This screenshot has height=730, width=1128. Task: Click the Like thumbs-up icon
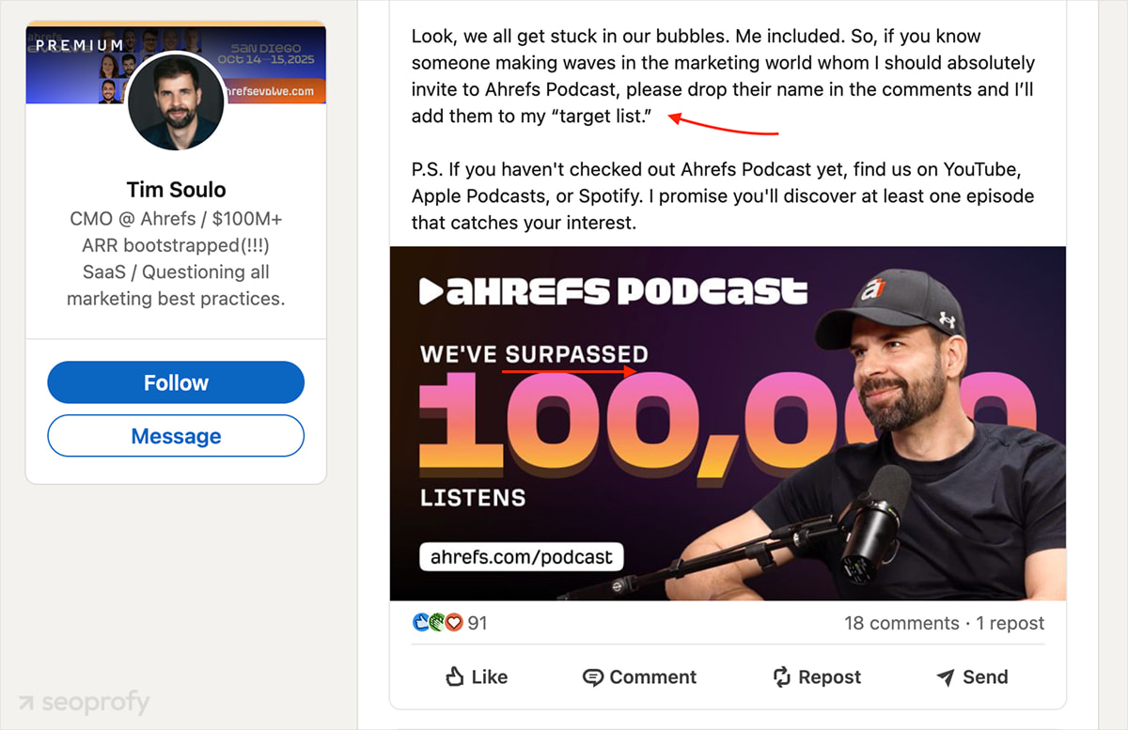pos(455,676)
